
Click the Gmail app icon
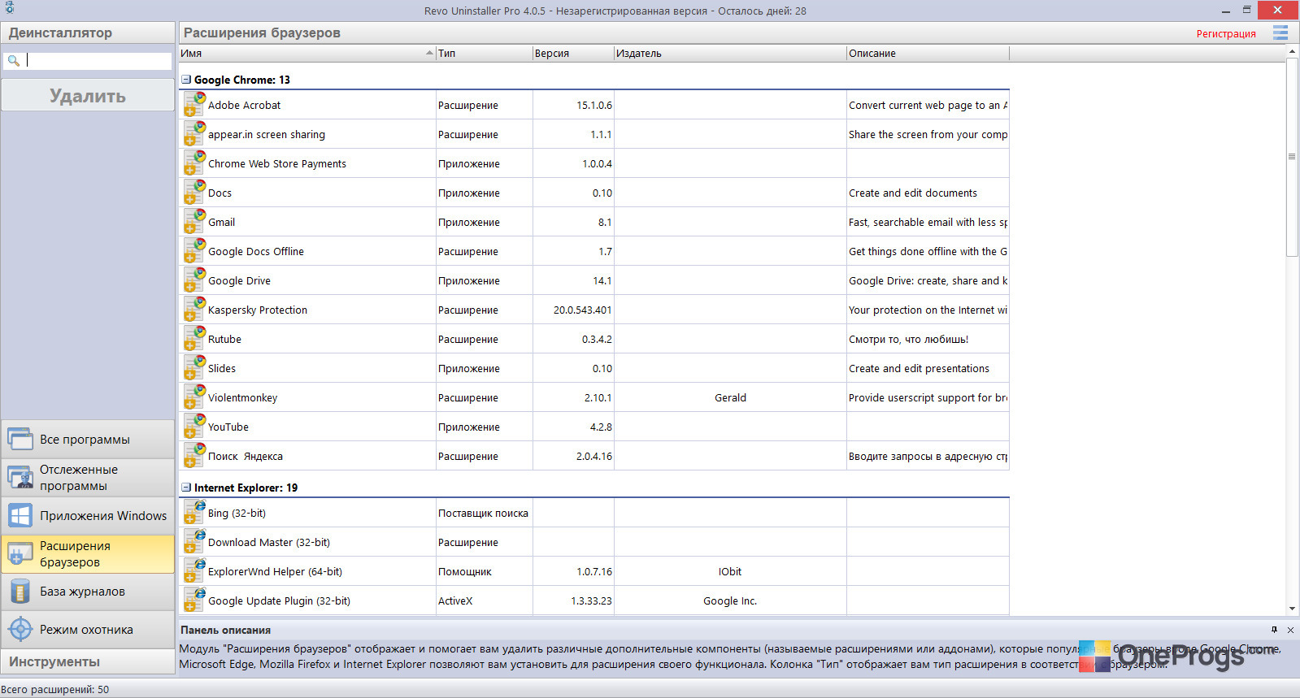pyautogui.click(x=193, y=222)
